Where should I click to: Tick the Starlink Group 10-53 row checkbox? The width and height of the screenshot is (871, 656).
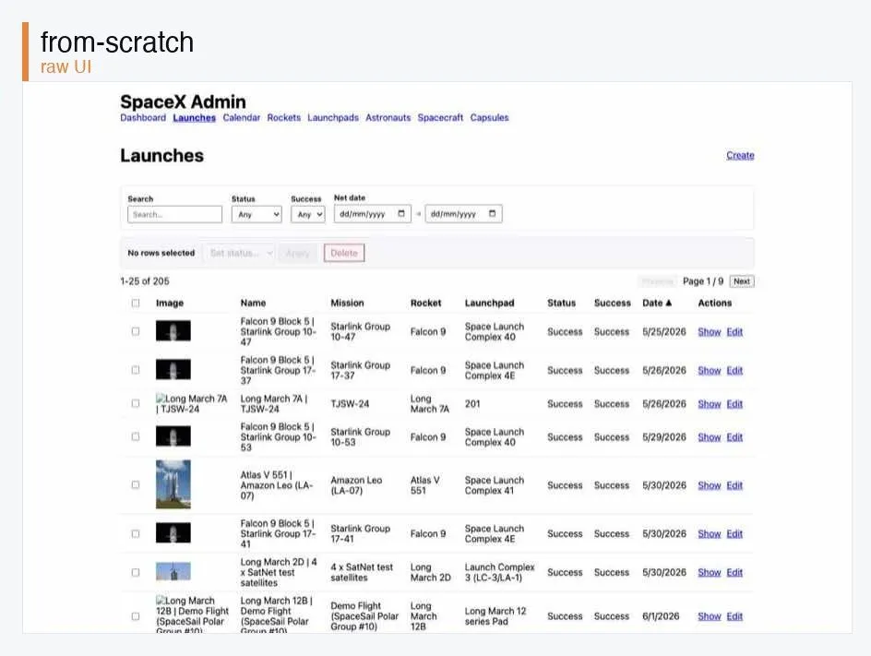136,436
